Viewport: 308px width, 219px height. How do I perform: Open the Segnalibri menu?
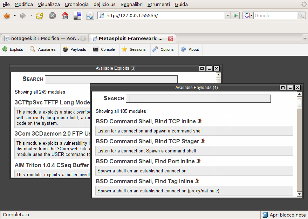pyautogui.click(x=131, y=4)
